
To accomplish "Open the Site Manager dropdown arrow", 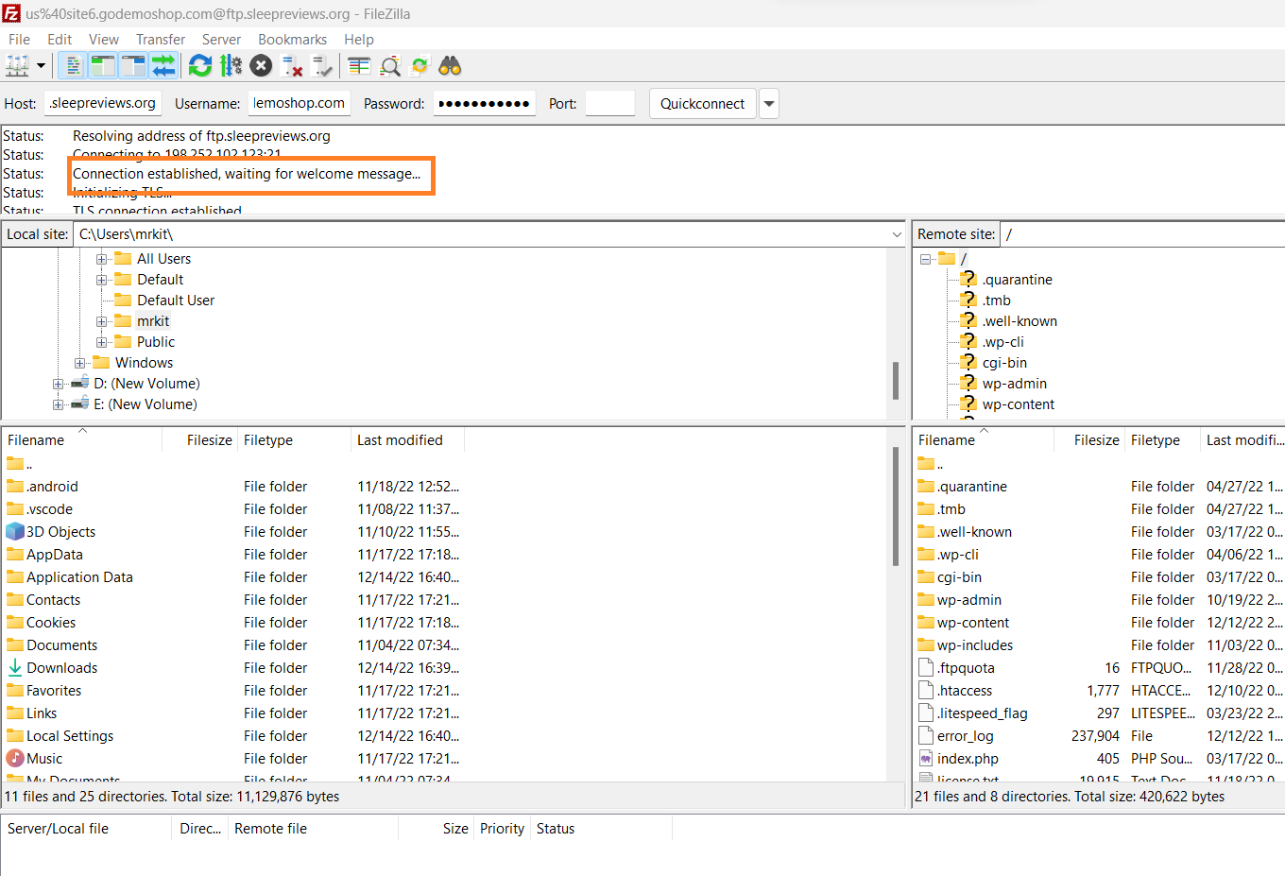I will pyautogui.click(x=41, y=65).
